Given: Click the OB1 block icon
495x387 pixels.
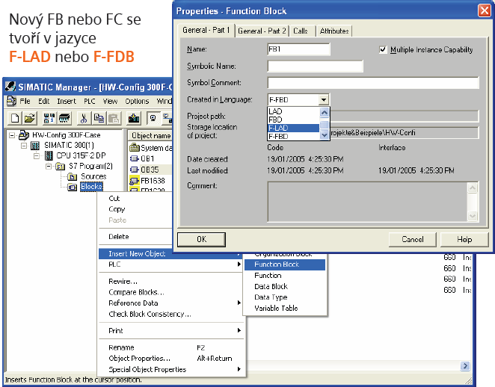Looking at the screenshot, I should coord(135,158).
